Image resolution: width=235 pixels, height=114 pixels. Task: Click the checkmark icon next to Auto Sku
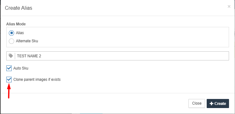coord(9,68)
